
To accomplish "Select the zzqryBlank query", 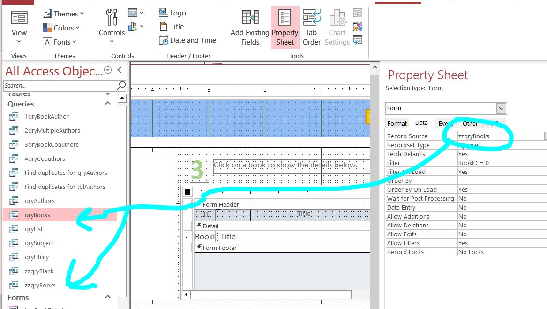I will pos(39,271).
